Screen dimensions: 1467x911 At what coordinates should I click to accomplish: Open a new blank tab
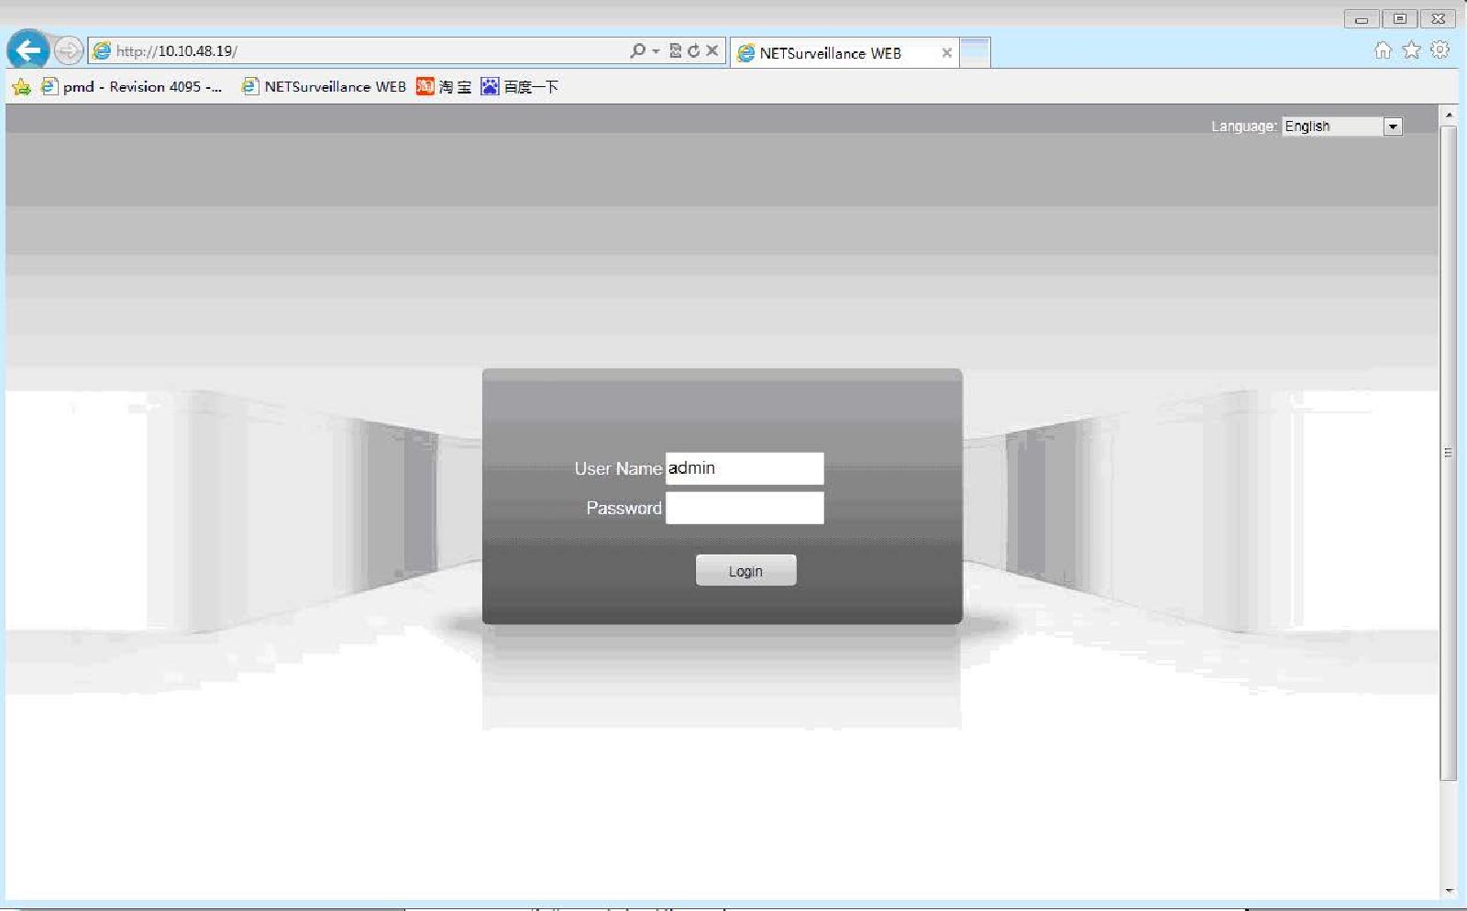(x=975, y=52)
